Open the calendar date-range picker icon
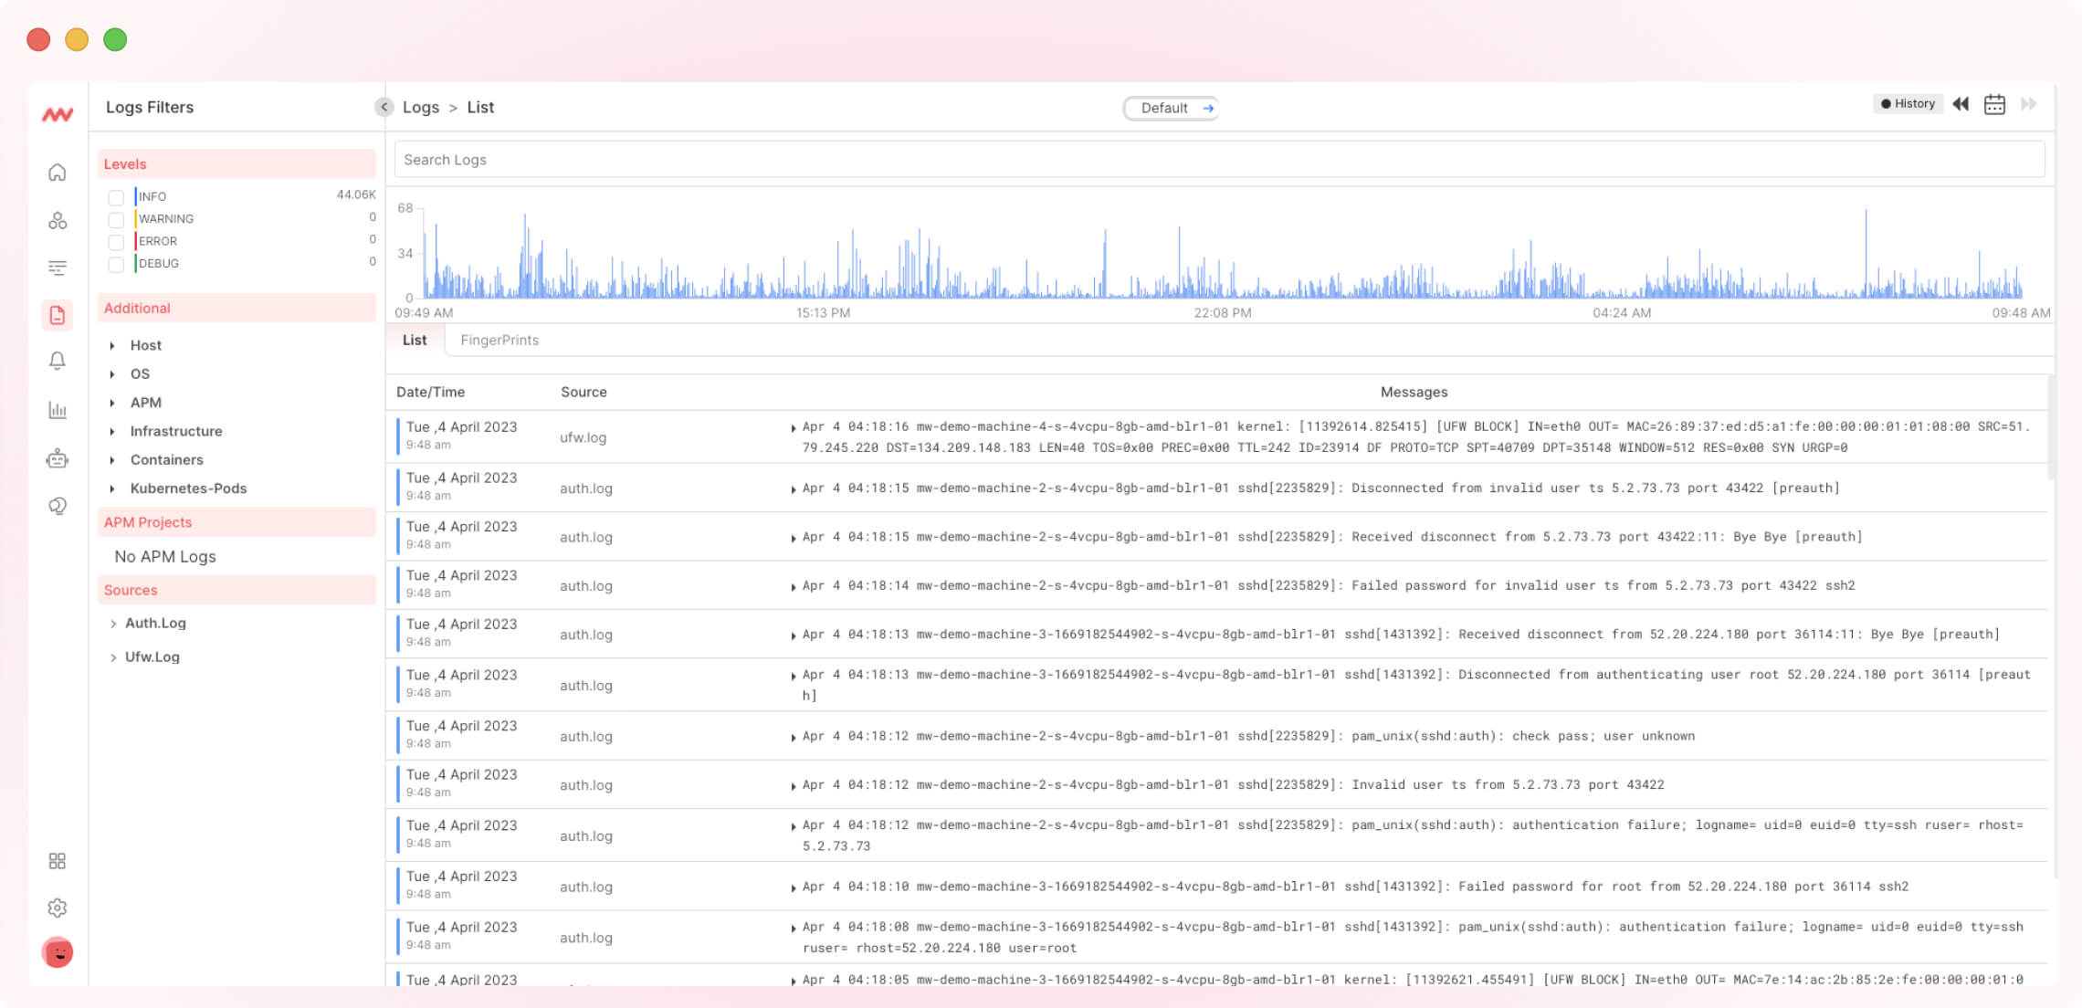 [x=1995, y=104]
